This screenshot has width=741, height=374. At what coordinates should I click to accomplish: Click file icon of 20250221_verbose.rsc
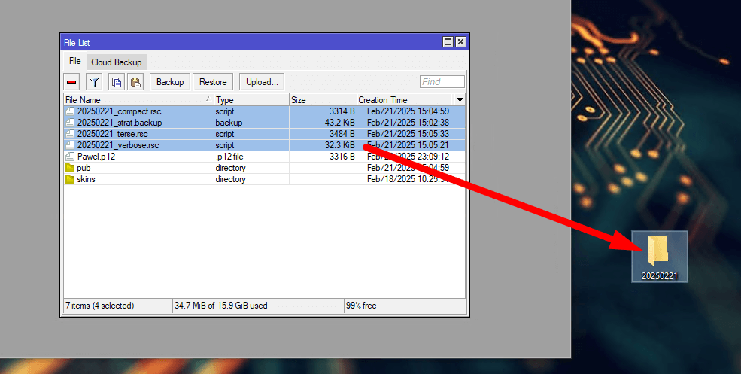70,146
